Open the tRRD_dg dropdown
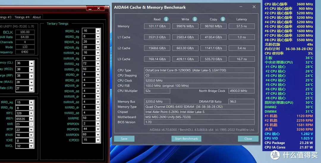 click(31, 108)
